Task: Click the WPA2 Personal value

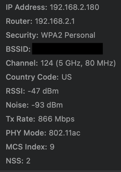Action: (68, 35)
